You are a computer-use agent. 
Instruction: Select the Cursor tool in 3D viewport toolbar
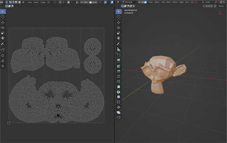118,17
